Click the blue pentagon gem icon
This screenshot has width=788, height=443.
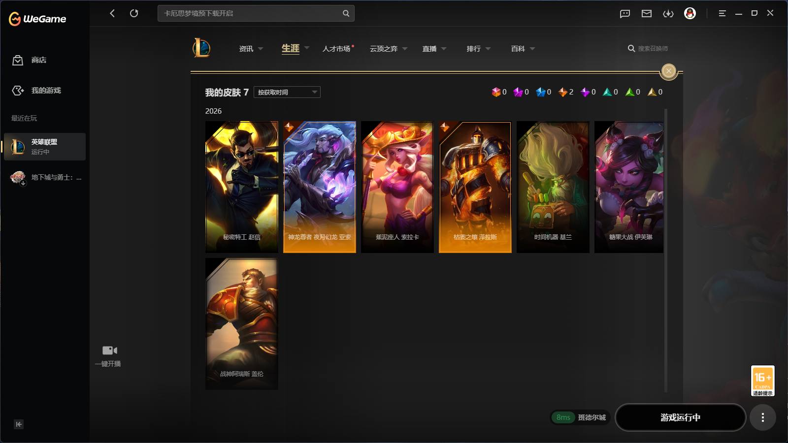541,92
